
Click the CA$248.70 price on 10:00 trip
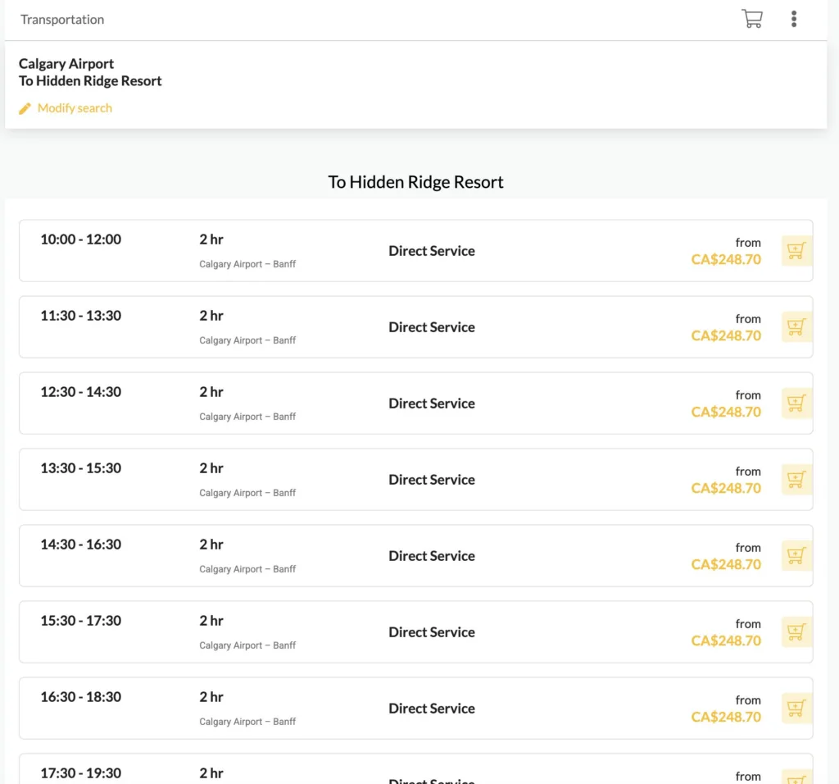pyautogui.click(x=726, y=259)
